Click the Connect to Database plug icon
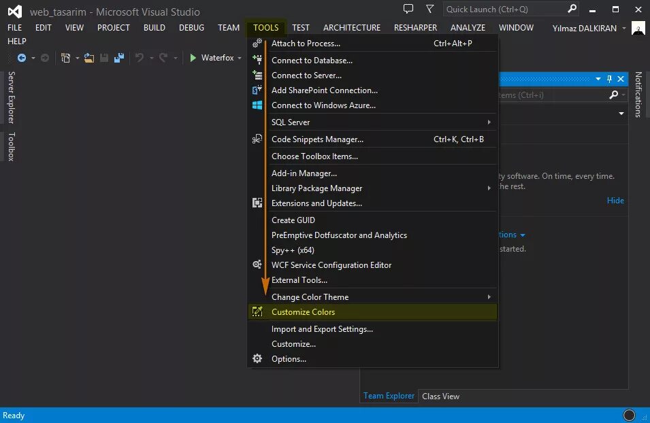The image size is (650, 423). tap(257, 60)
